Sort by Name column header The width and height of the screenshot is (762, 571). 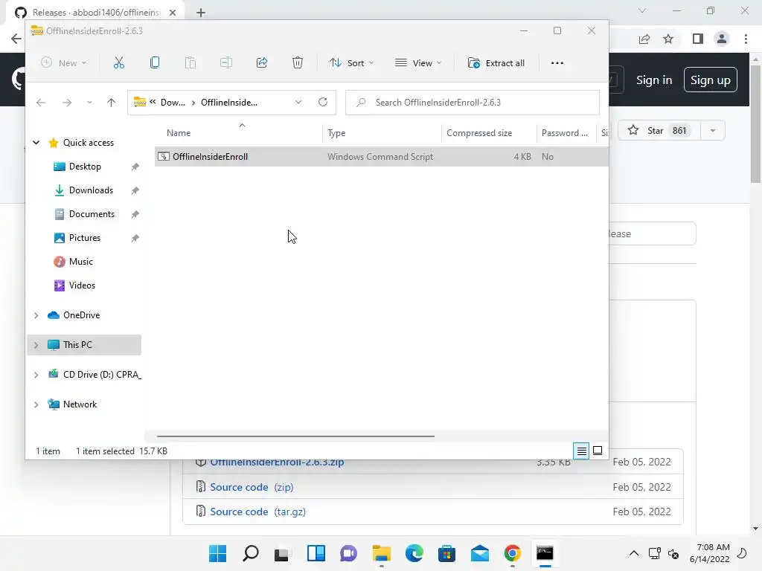[179, 133]
